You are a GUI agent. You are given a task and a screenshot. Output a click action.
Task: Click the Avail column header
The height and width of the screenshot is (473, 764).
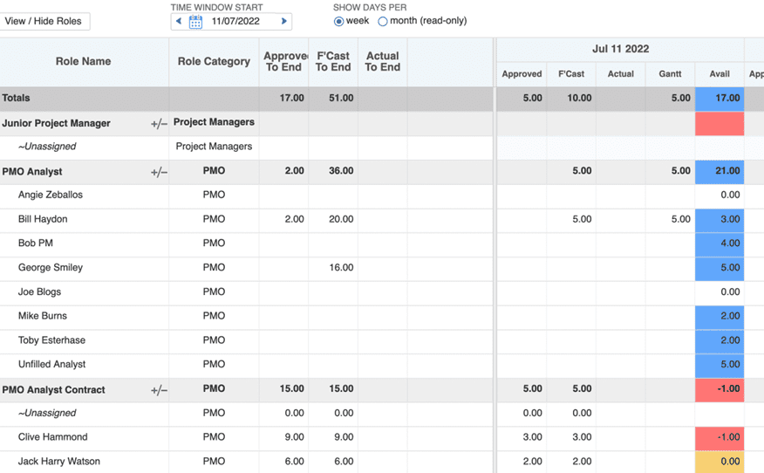[720, 74]
